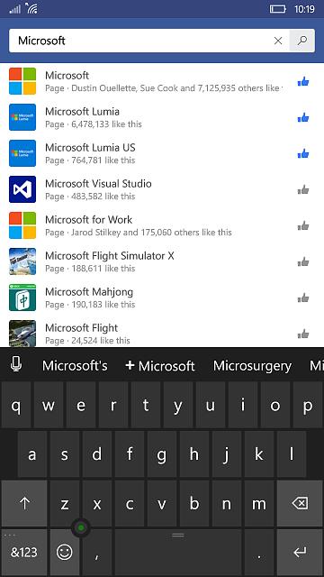Tap the search magnifier button
This screenshot has width=324, height=577.
click(302, 41)
